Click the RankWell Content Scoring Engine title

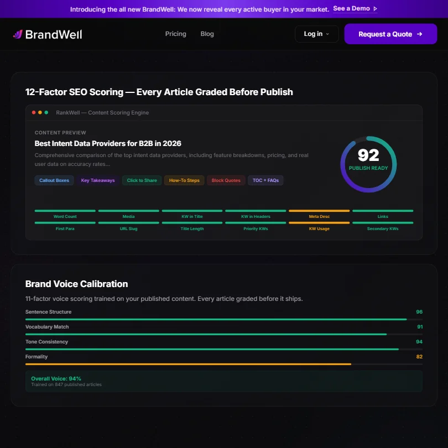point(102,113)
